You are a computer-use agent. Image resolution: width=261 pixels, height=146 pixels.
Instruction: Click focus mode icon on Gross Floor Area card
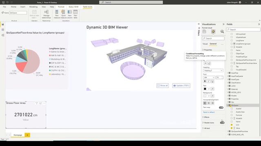click(x=40, y=103)
